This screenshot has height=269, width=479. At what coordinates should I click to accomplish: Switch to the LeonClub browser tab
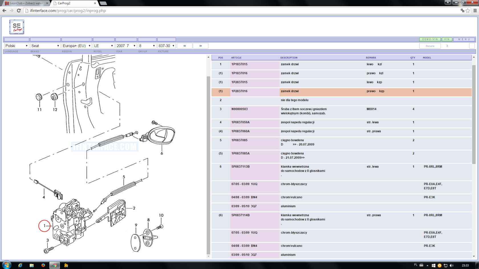26,3
